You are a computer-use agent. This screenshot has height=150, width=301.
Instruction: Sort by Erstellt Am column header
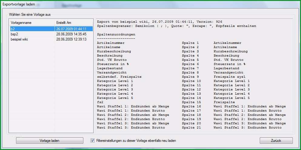(74, 23)
